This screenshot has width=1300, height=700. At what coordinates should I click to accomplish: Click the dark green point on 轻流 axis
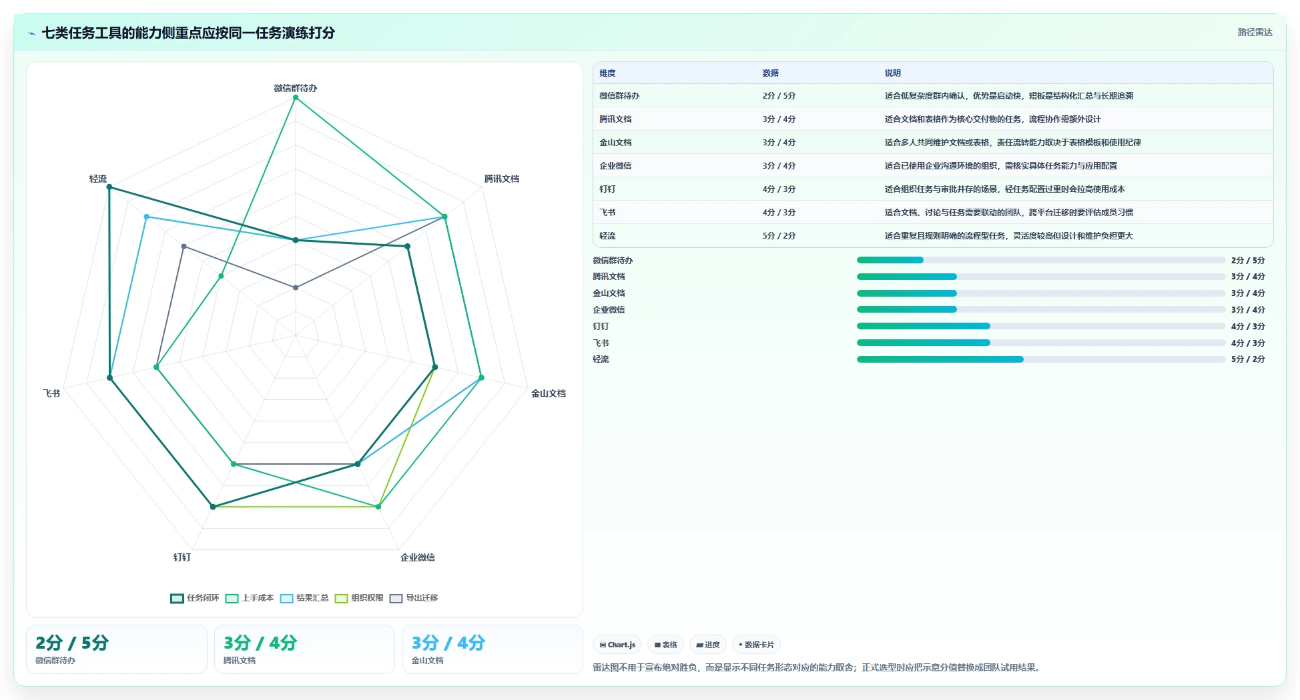point(109,187)
